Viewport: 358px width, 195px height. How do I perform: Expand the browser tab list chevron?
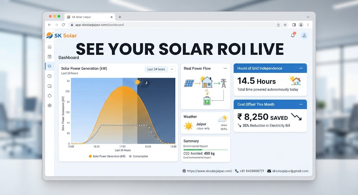(x=308, y=17)
